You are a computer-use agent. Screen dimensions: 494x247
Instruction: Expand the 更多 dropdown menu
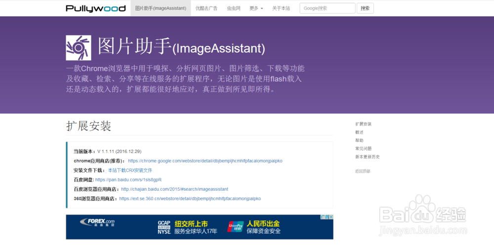point(256,8)
